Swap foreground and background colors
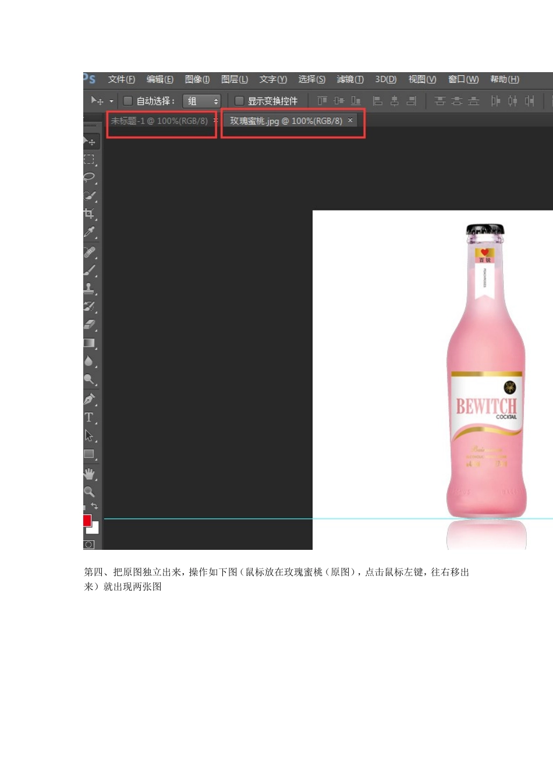 (x=95, y=506)
